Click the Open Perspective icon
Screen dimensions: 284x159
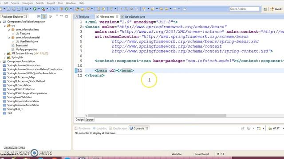click(x=265, y=9)
